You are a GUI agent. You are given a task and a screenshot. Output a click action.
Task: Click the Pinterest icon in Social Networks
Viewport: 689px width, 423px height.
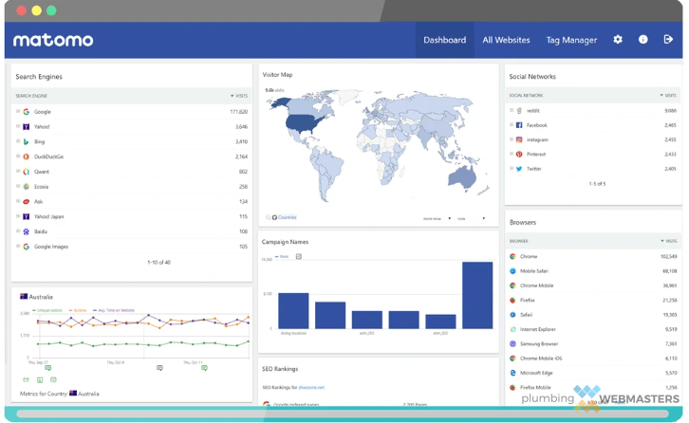coord(519,155)
